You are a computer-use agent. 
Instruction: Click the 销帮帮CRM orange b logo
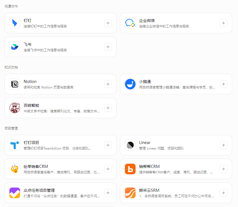[x=130, y=169]
